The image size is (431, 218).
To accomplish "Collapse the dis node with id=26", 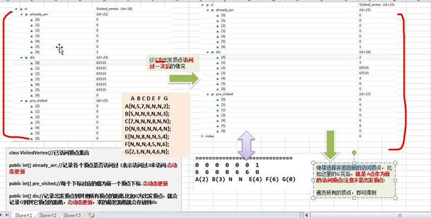I will tap(208, 52).
